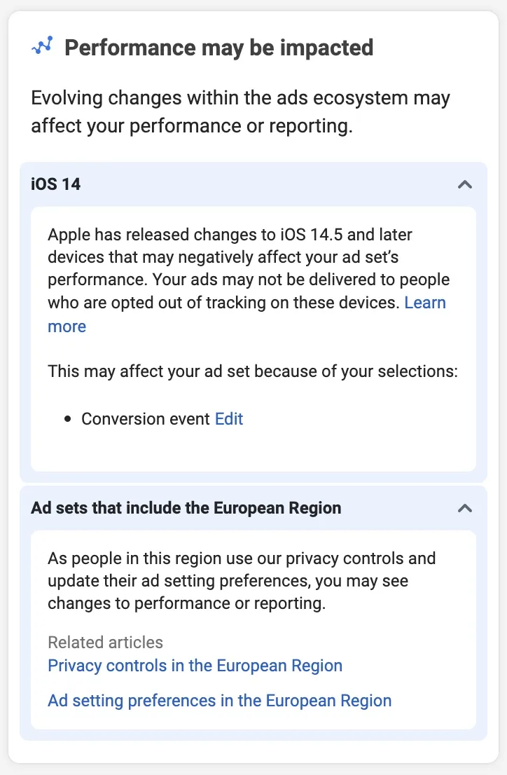Click the 'Related articles' label
The image size is (507, 775).
click(x=105, y=643)
